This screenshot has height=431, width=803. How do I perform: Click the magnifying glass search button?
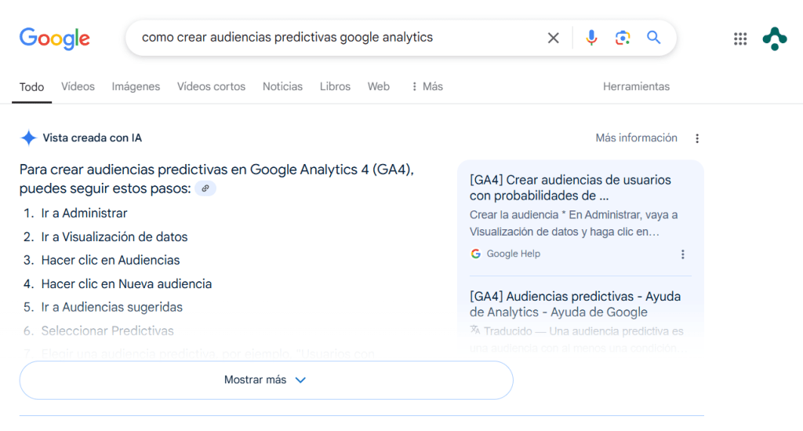pyautogui.click(x=654, y=38)
